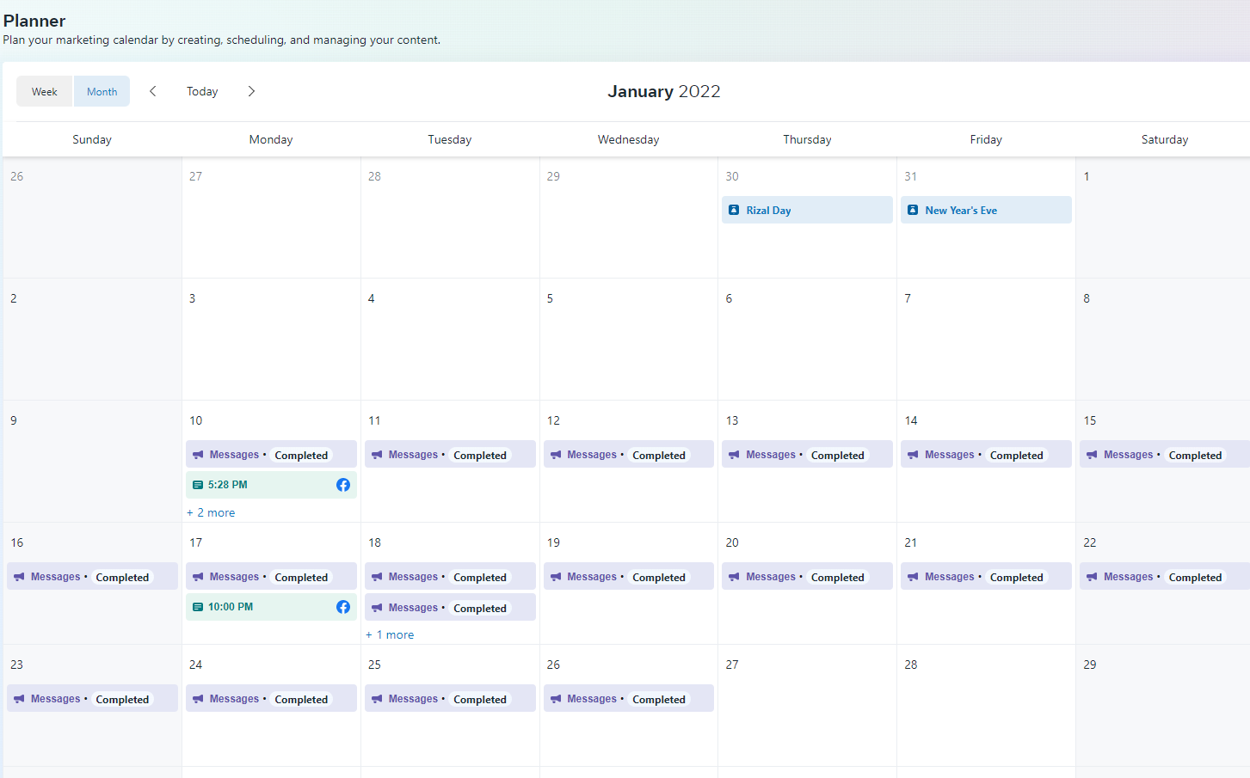Expand "+ 2 more" on the 10th
The width and height of the screenshot is (1250, 778).
211,512
